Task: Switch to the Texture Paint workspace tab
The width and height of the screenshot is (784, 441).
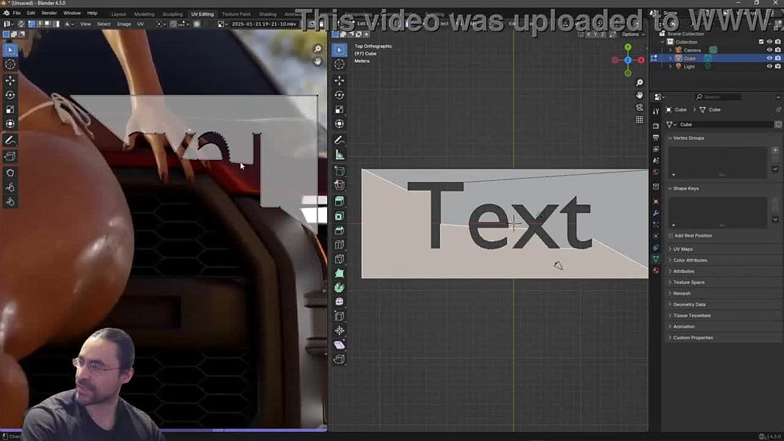Action: 236,14
